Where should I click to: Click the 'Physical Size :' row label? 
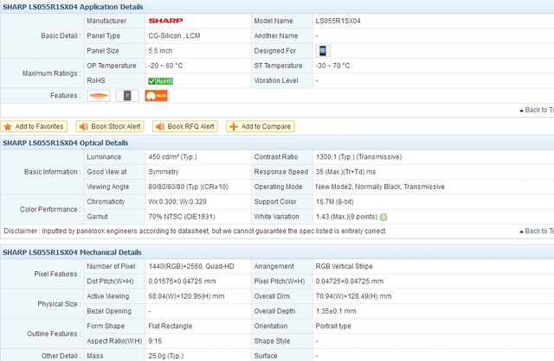[x=59, y=304]
